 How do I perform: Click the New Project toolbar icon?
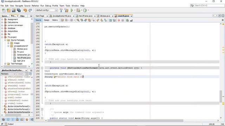pos(8,10)
